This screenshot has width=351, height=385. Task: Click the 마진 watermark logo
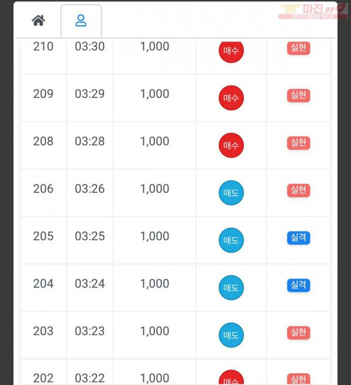(313, 11)
